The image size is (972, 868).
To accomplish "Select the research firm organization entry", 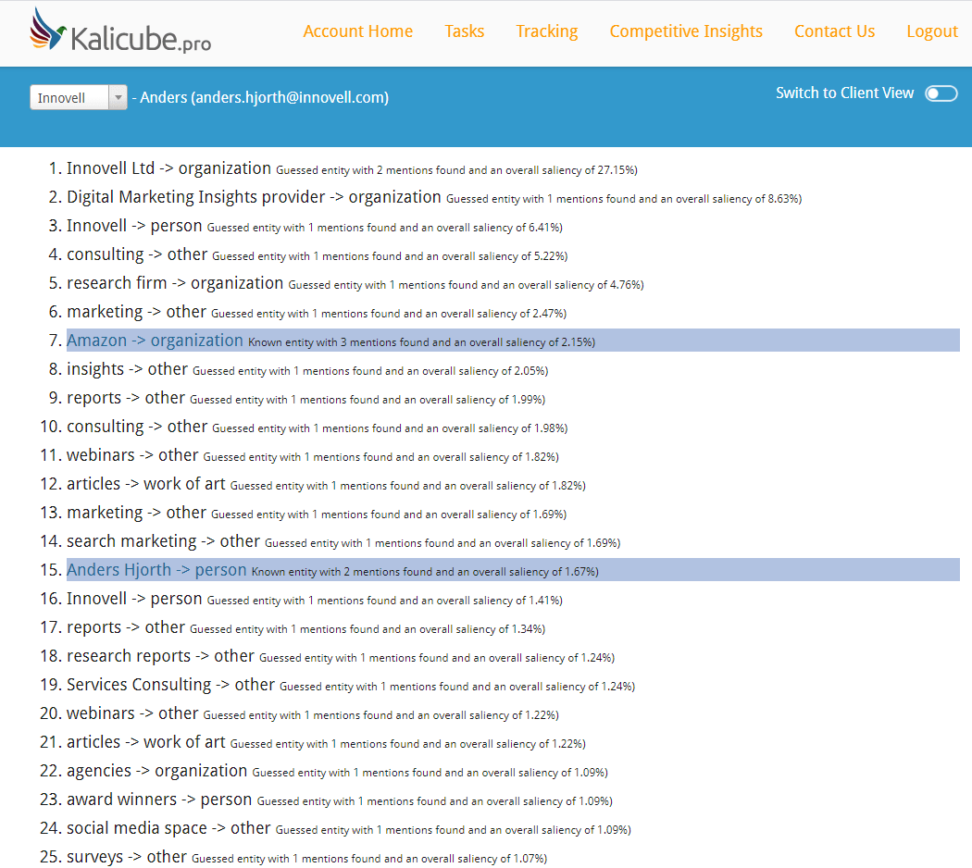I will point(355,283).
